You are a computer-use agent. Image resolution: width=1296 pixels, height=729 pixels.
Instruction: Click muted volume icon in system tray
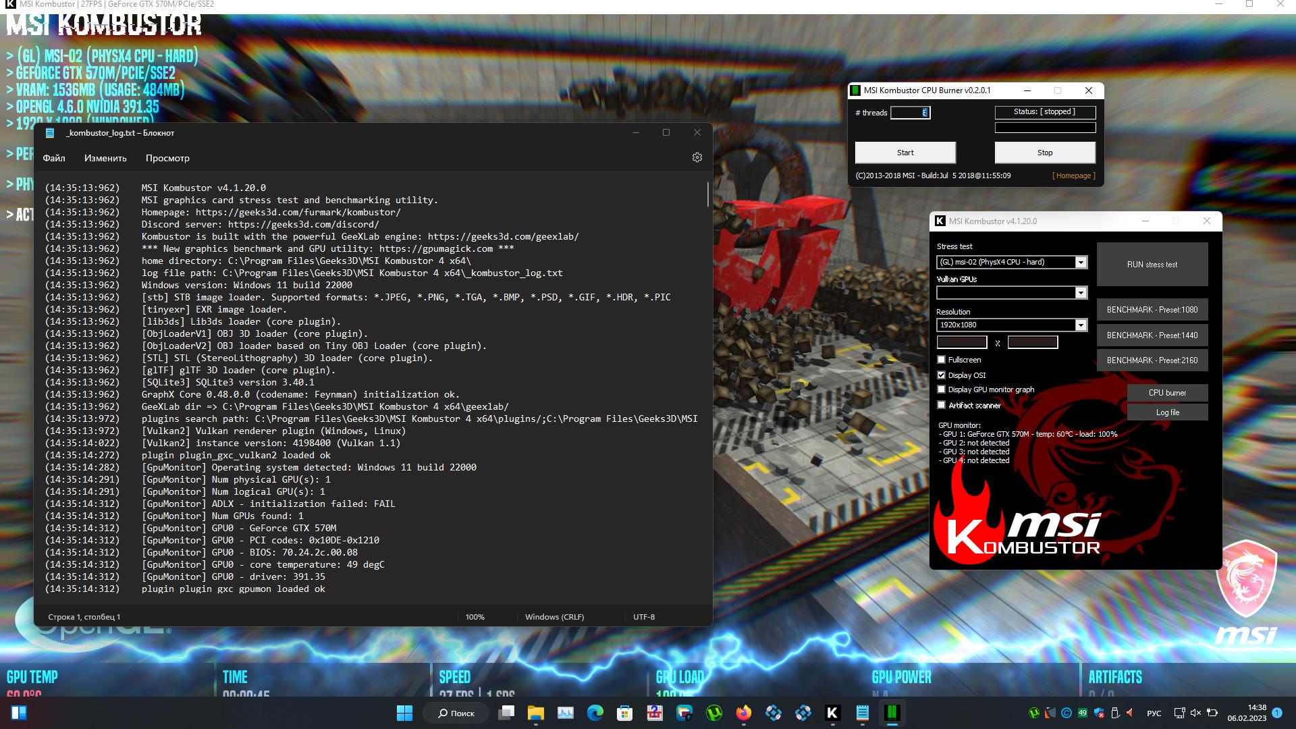1195,713
